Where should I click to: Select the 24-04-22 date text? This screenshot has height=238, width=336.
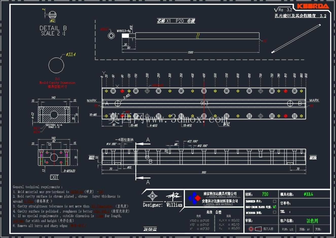click(x=150, y=229)
